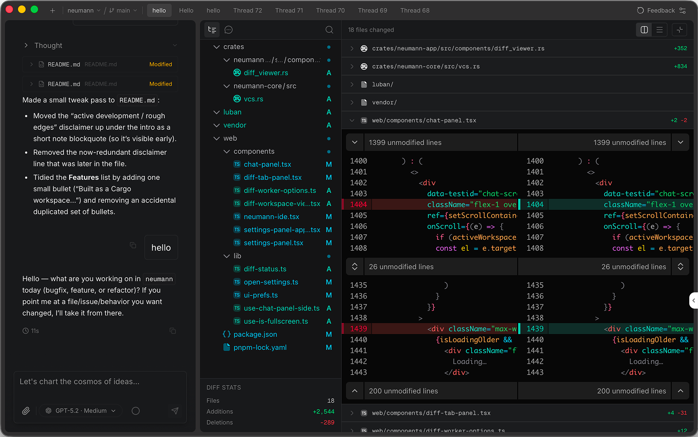Switch to split diff view

click(644, 30)
